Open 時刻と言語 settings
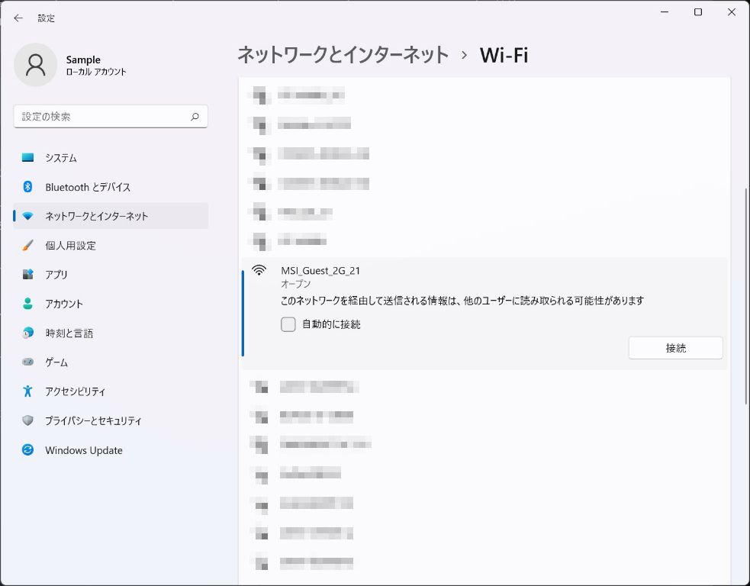Screen dimensions: 750x586 click(x=111, y=333)
